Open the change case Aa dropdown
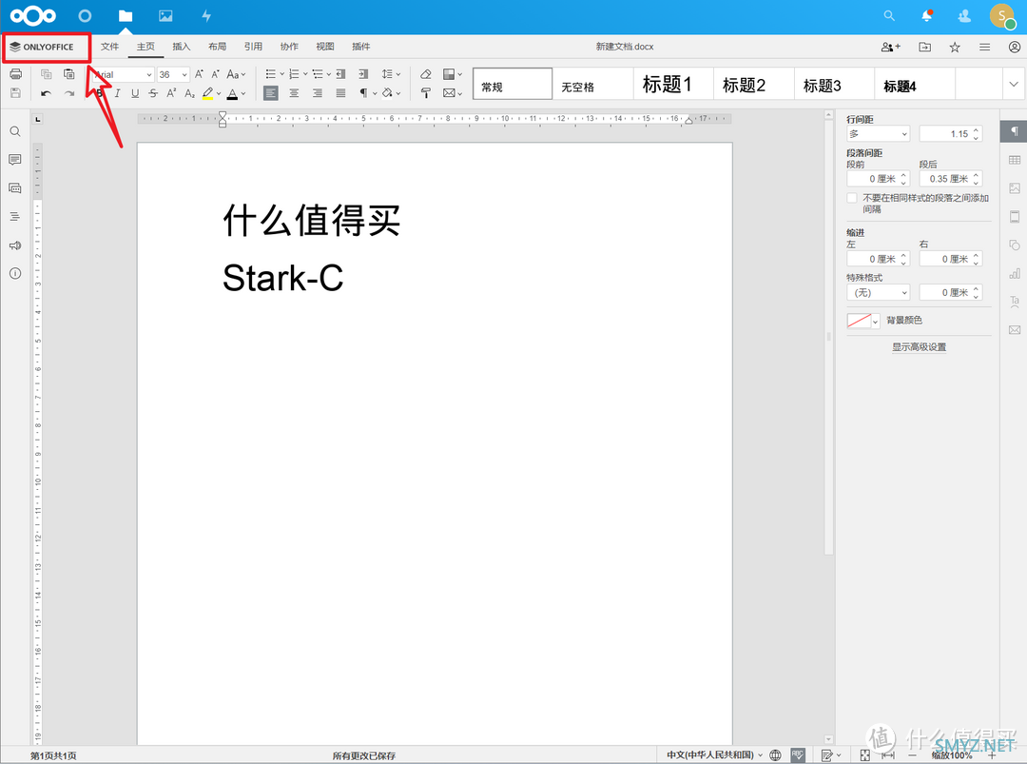The width and height of the screenshot is (1027, 764). coord(236,74)
